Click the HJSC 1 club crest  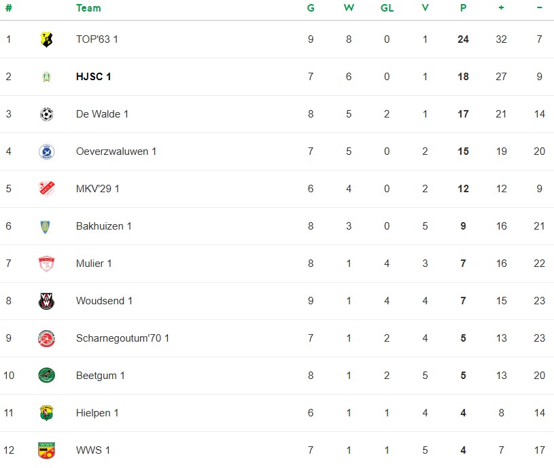(x=46, y=77)
